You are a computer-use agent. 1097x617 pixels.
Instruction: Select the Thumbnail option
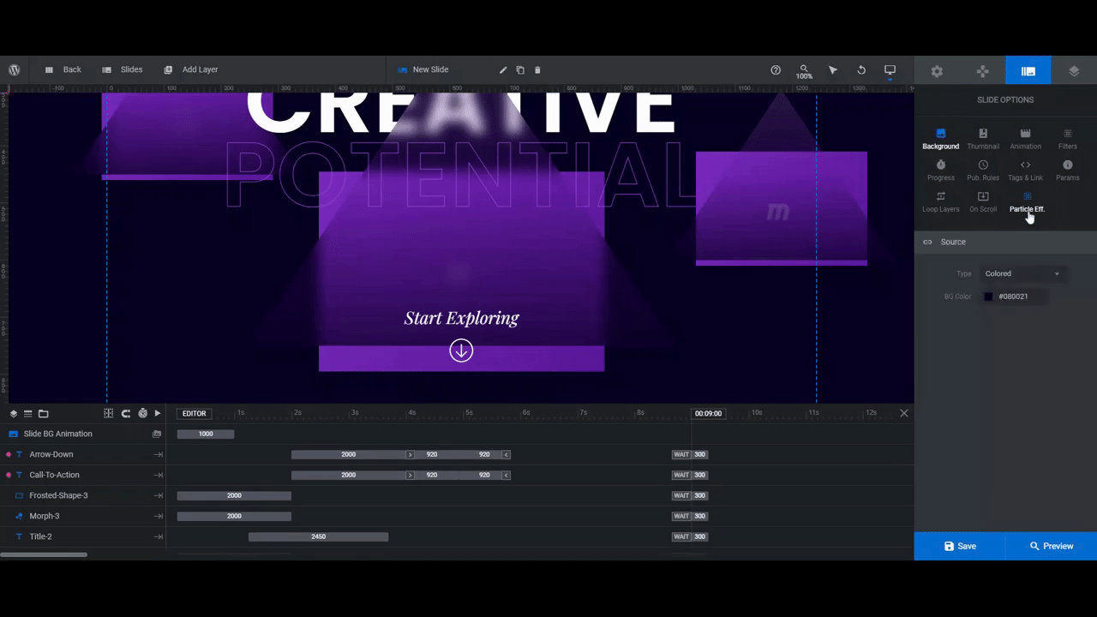[x=983, y=140]
